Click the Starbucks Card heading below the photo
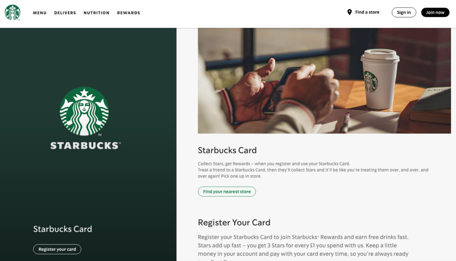 click(x=227, y=150)
